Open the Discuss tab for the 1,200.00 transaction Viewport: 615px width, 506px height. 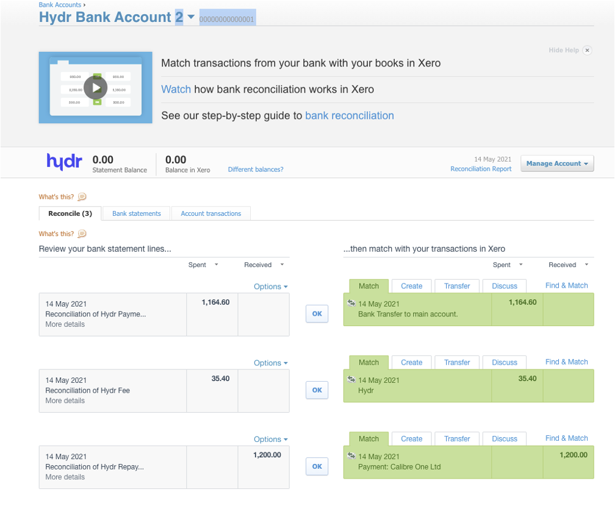tap(505, 439)
